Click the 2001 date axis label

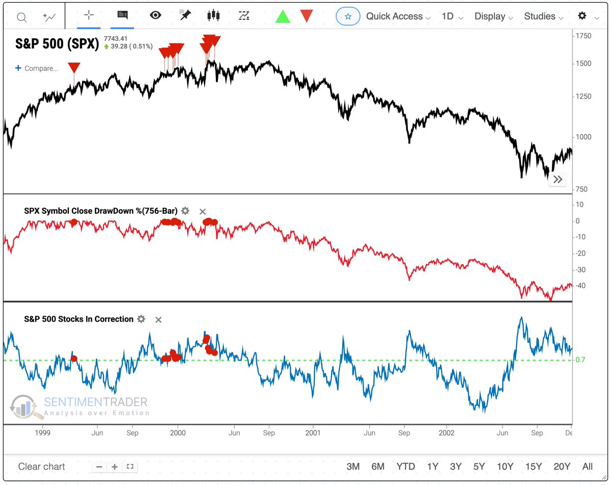click(313, 433)
